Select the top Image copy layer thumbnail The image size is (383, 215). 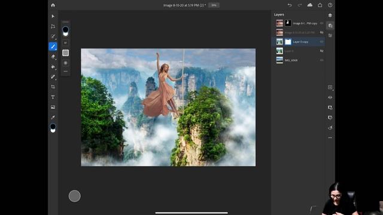(279, 23)
